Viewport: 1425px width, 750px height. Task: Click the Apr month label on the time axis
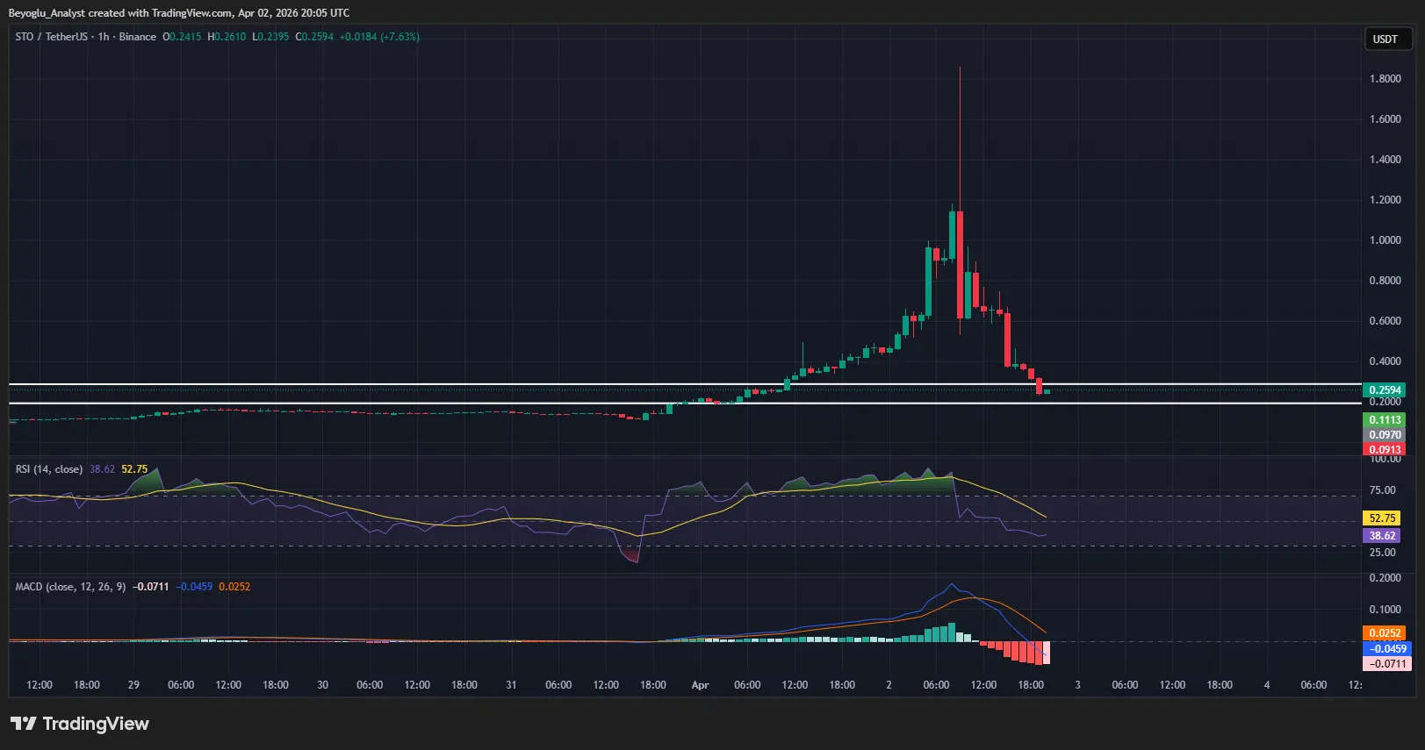pos(700,685)
